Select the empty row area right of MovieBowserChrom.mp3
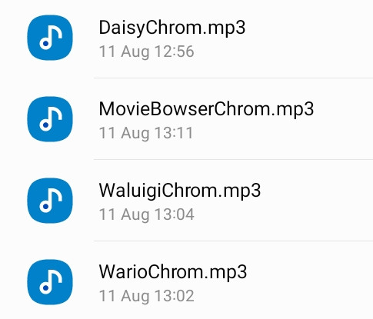The width and height of the screenshot is (373, 319). [x=344, y=119]
